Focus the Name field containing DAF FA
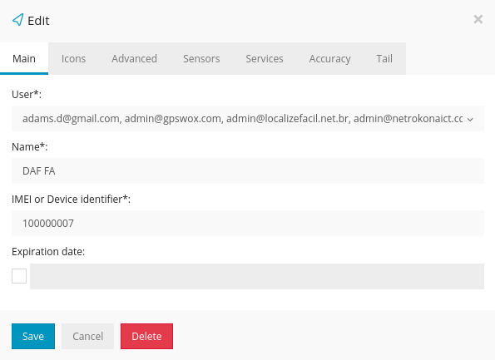 click(x=248, y=171)
